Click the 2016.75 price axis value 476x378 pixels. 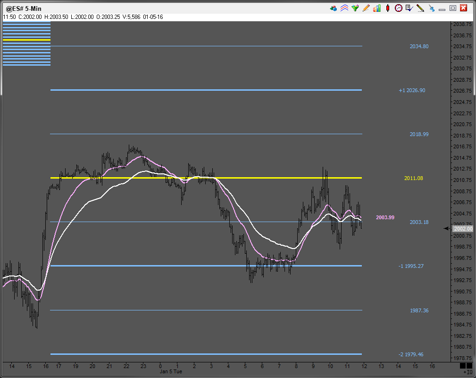463,146
